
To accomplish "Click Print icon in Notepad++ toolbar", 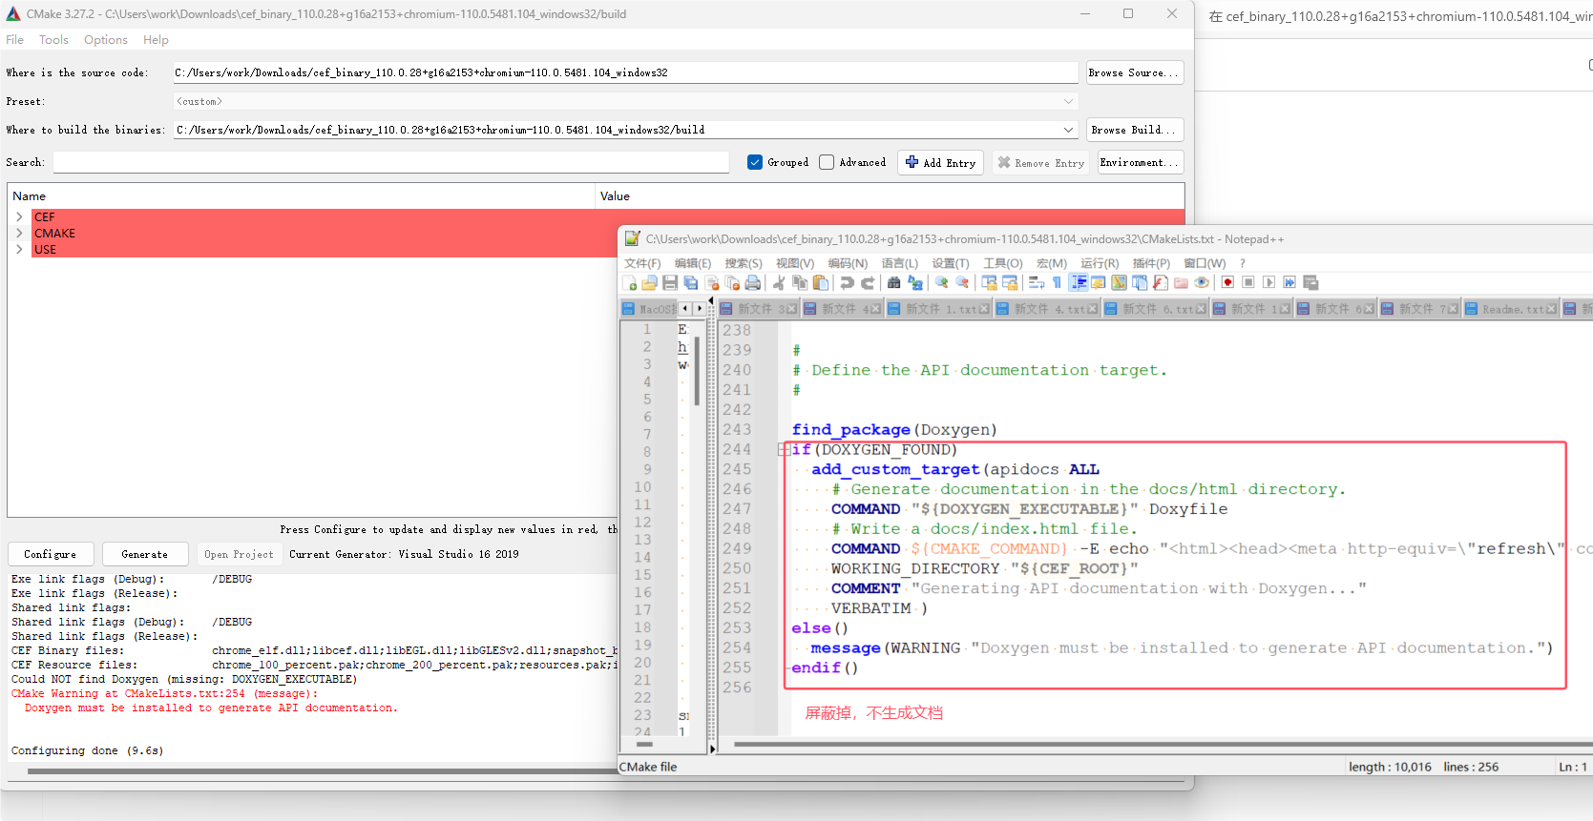I will point(752,282).
